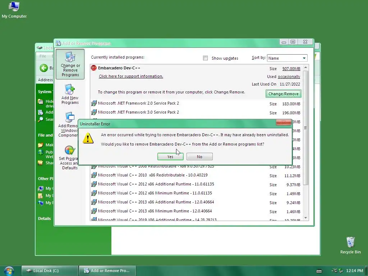Select Visual C++ 2012 x86 Minimum Runtime entry

click(197, 193)
